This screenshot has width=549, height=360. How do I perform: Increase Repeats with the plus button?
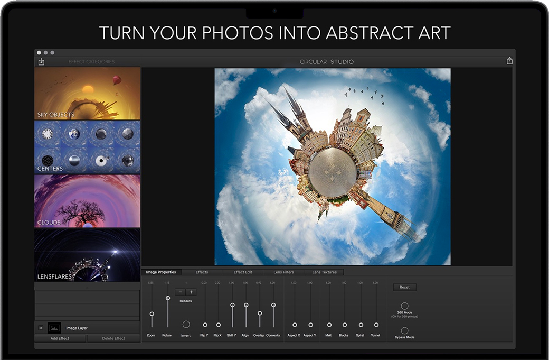[x=191, y=292]
